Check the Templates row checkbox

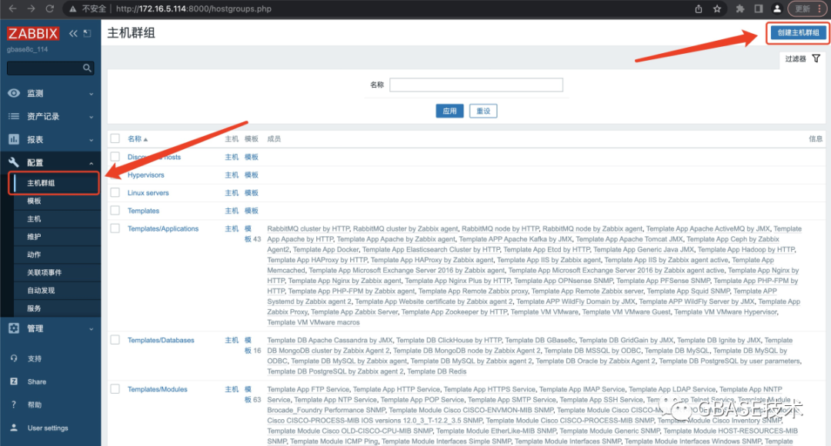click(x=115, y=211)
